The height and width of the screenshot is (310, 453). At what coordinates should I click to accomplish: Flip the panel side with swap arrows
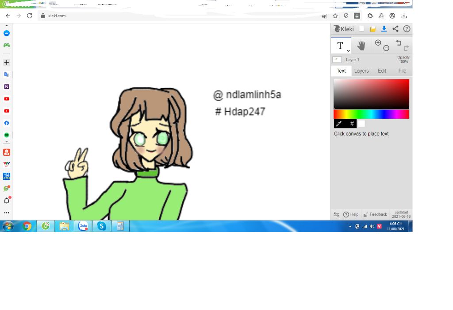tap(336, 214)
